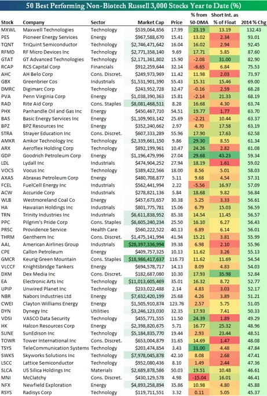The height and width of the screenshot is (396, 267).
Task: Select the TSYS ticker symbol
Action: (x=6, y=348)
